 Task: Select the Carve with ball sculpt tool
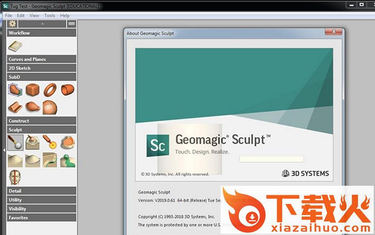15,142
